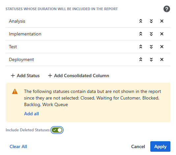Toggle Include Deleted Statuses switch
This screenshot has width=176, height=155.
[x=57, y=130]
